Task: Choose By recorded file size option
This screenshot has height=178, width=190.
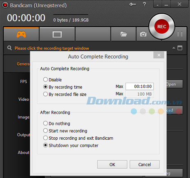Action: (x=65, y=94)
